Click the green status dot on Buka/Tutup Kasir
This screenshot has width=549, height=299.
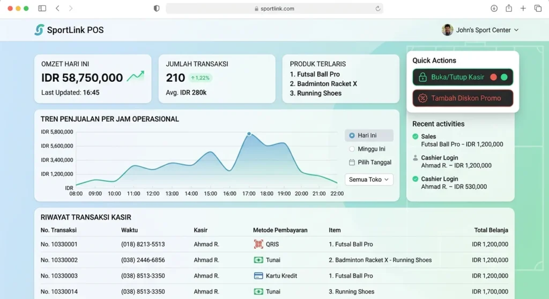[x=504, y=77]
